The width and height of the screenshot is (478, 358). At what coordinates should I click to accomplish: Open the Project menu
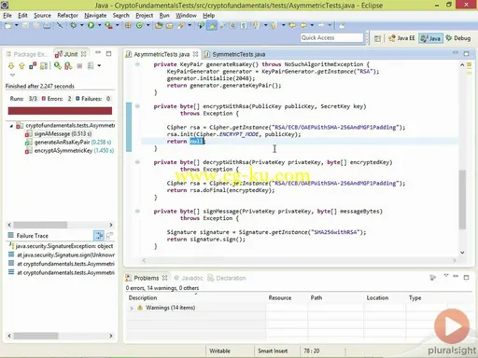tap(145, 16)
